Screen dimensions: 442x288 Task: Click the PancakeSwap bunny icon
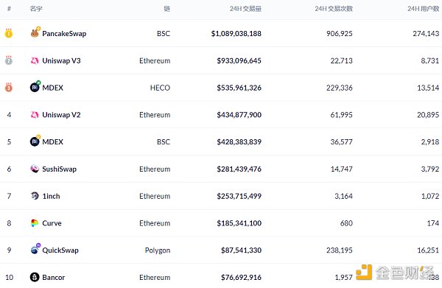click(35, 33)
